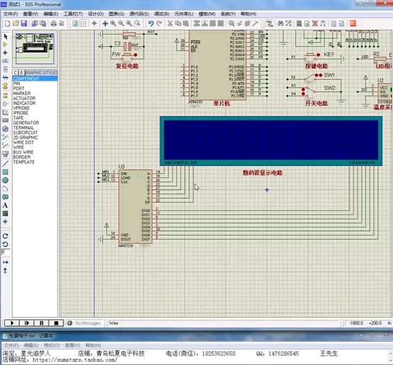393x365 pixels.
Task: Toggle the false origin crosshair icon
Action: pyautogui.click(x=95, y=23)
